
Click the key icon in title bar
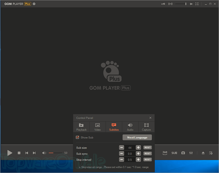(x=163, y=4)
